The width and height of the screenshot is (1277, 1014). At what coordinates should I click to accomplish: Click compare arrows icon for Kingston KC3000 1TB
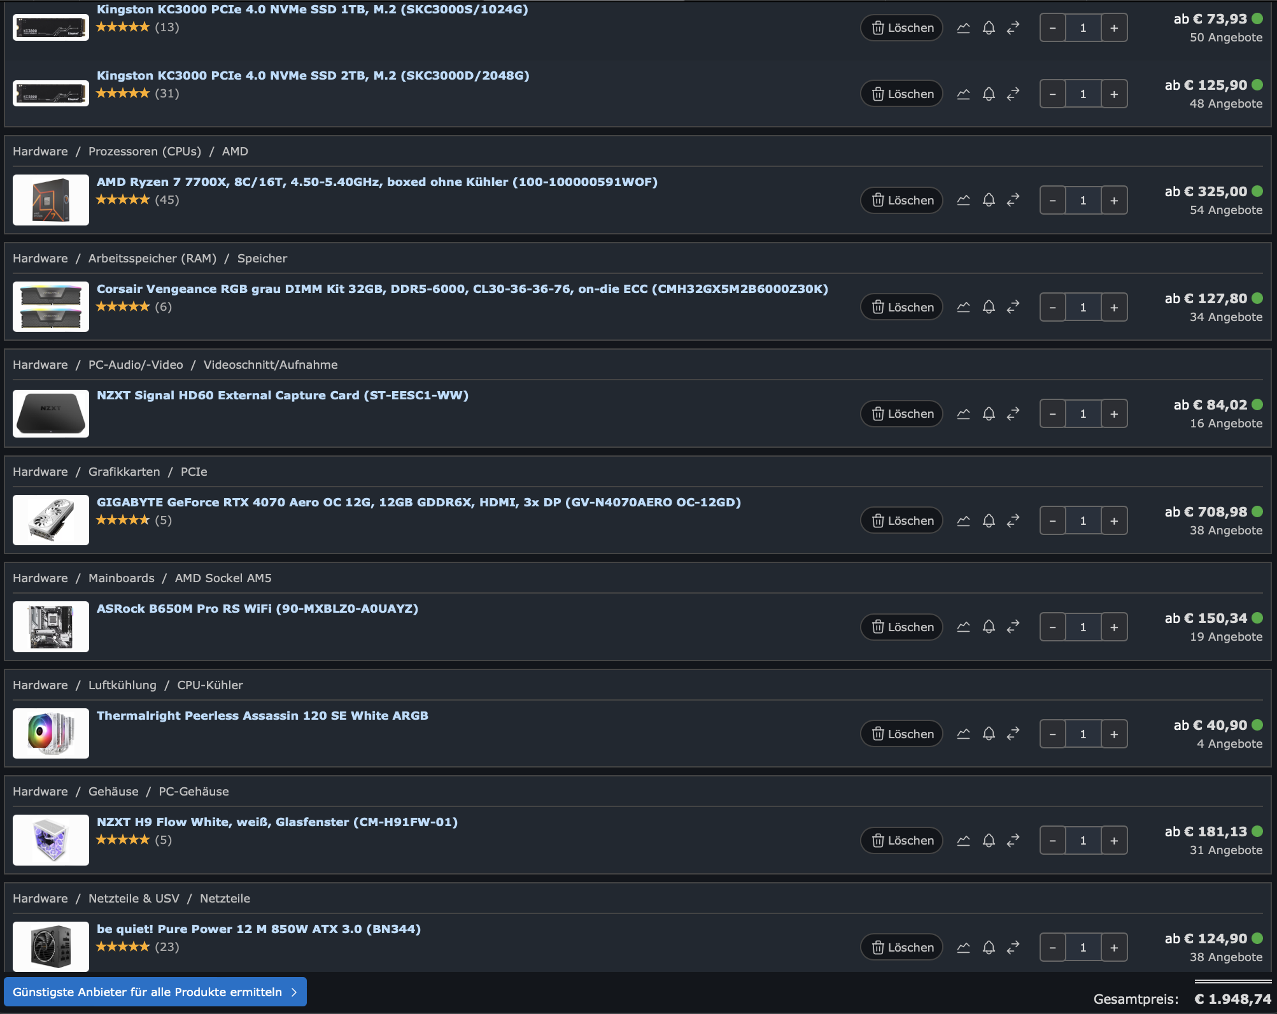pyautogui.click(x=1013, y=27)
